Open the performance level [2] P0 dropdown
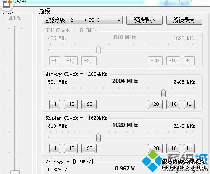210x174 pixels. click(82, 20)
